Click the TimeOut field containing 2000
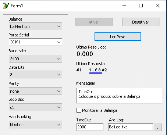167x135 pixels. click(90, 127)
